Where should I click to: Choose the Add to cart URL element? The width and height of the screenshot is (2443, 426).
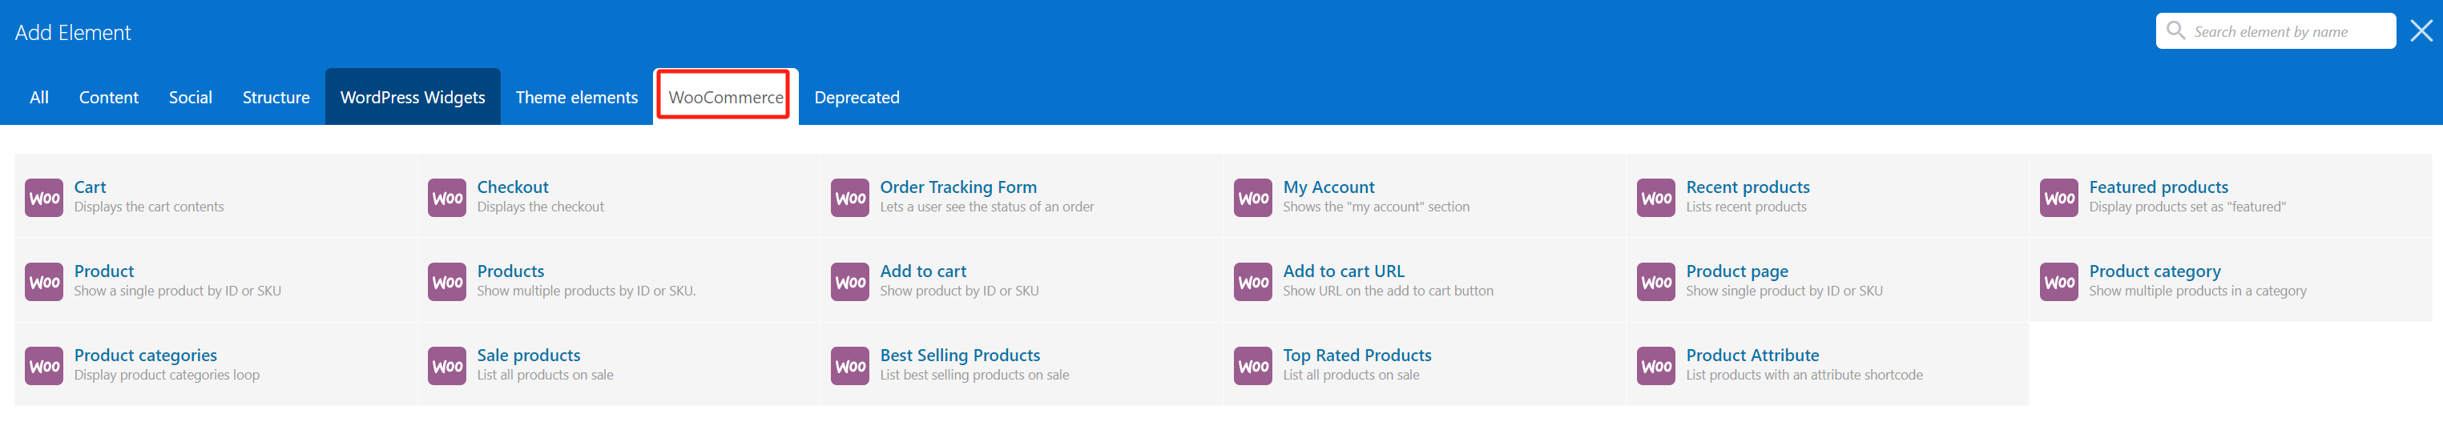tap(1343, 271)
